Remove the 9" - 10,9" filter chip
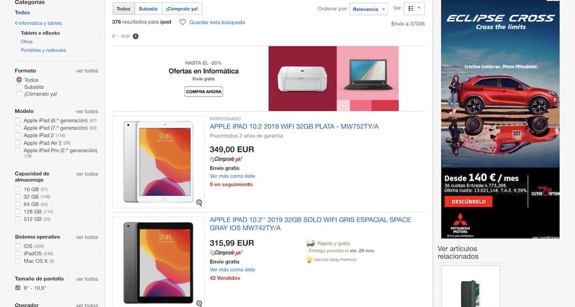Viewport: 575px width, 307px height. pyautogui.click(x=136, y=36)
